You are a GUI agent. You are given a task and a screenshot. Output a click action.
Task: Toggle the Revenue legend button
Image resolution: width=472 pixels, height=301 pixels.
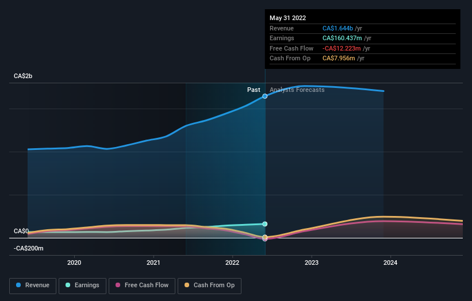point(33,285)
